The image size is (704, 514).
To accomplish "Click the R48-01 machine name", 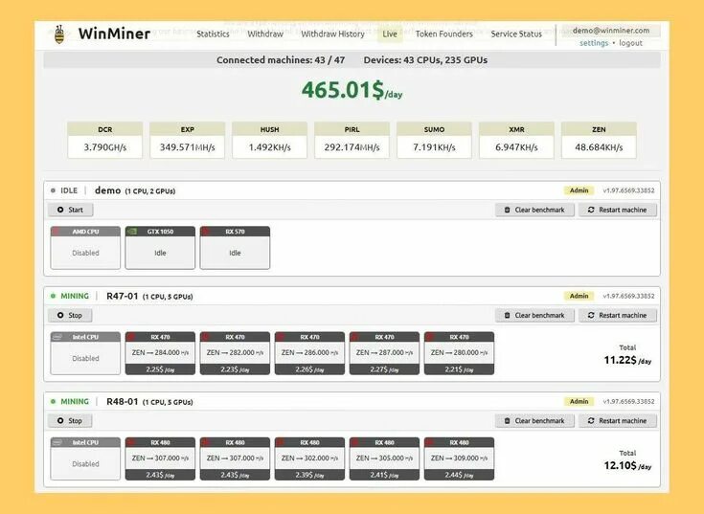I will pos(123,401).
